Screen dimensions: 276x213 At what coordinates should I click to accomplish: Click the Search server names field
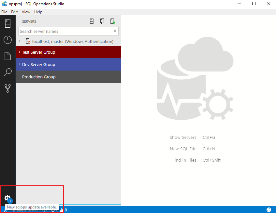click(x=65, y=31)
